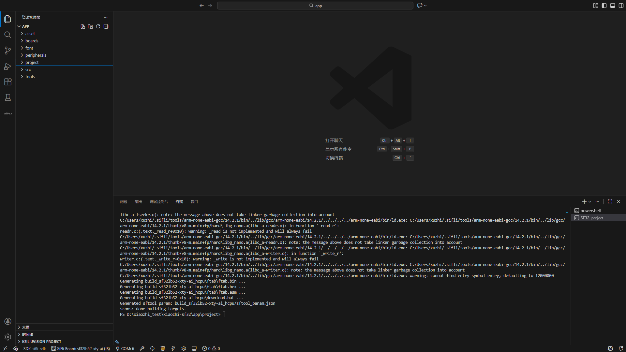Click the app command center search box
This screenshot has height=352, width=626.
point(315,6)
